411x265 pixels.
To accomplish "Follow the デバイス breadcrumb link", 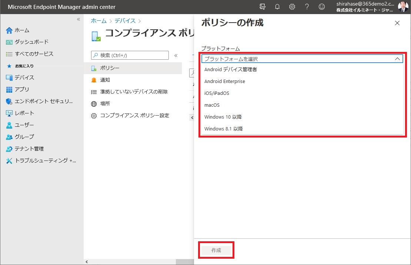I will click(125, 21).
